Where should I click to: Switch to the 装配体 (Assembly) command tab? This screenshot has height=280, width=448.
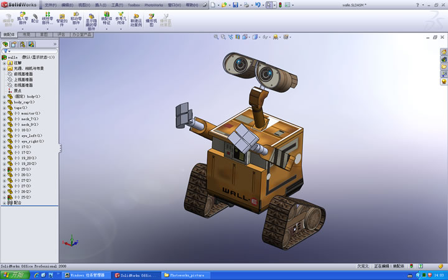[9, 35]
